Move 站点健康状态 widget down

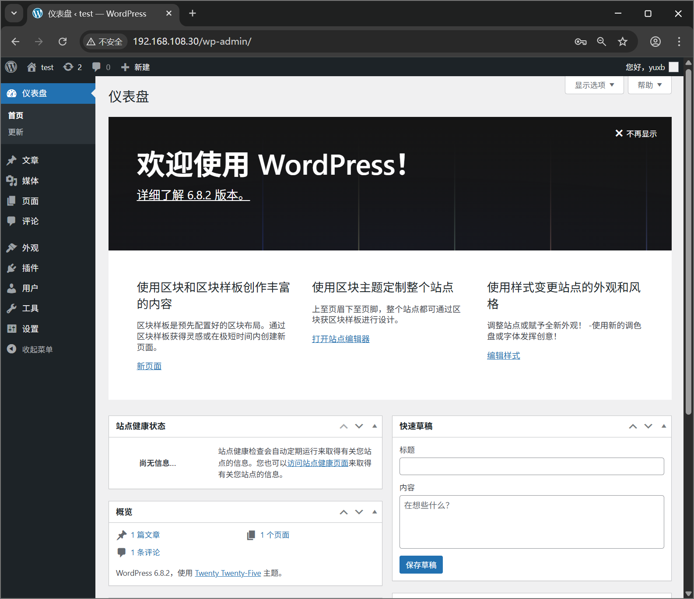tap(359, 426)
